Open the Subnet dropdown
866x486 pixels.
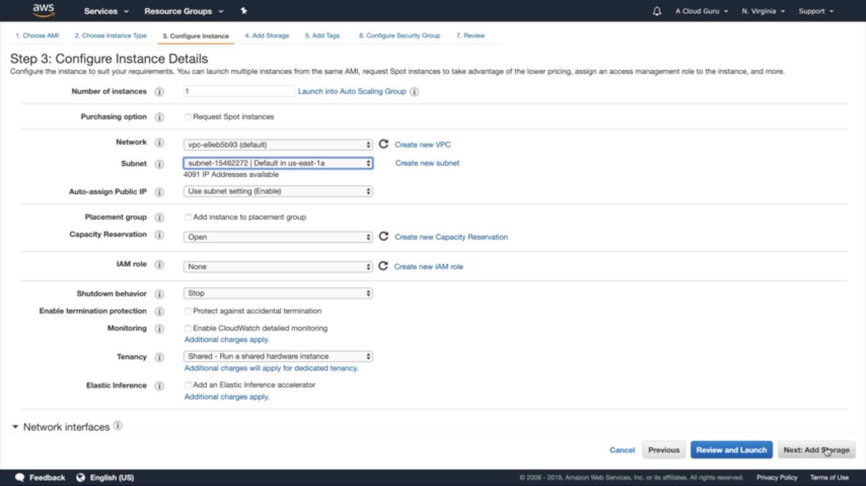pyautogui.click(x=278, y=163)
